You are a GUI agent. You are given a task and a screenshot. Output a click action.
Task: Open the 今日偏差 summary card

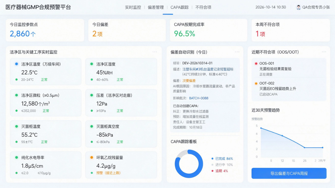coord(127,30)
